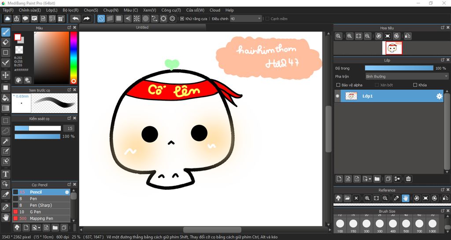Enable Khóa layer lock checkbox
This screenshot has height=240, width=451.
pyautogui.click(x=415, y=85)
